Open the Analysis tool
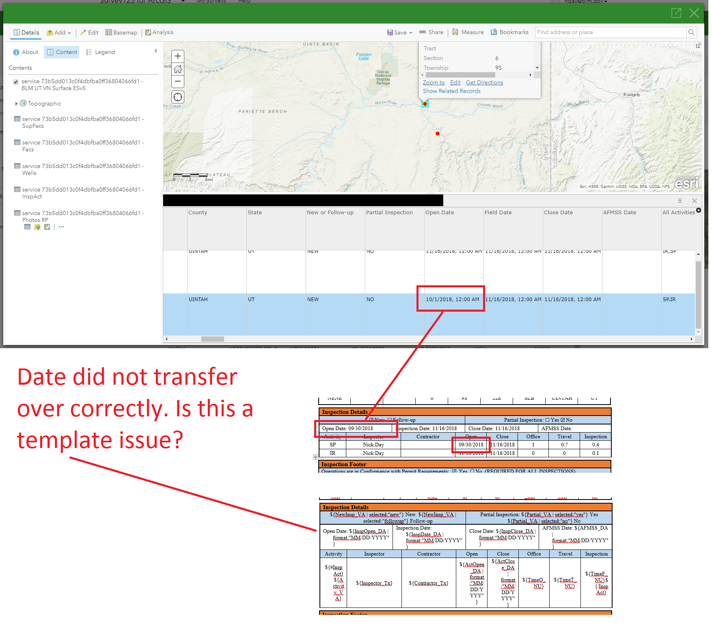712x629 pixels. 160,32
